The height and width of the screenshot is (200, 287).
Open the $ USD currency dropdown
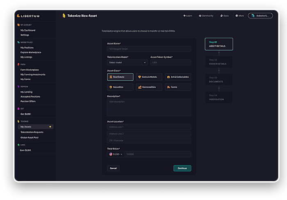(116, 154)
